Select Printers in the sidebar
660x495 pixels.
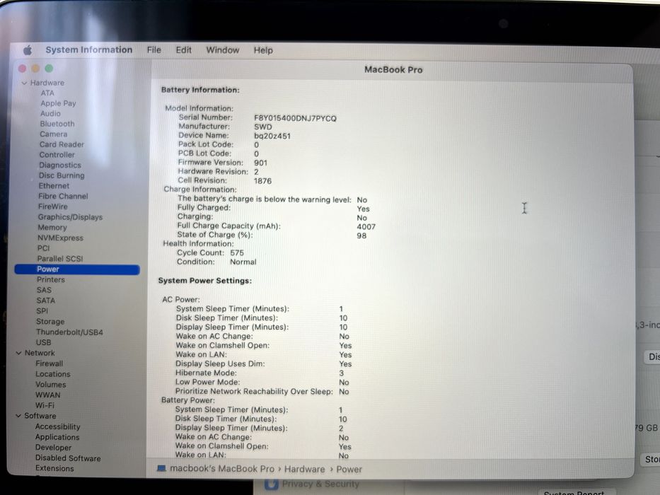(50, 280)
